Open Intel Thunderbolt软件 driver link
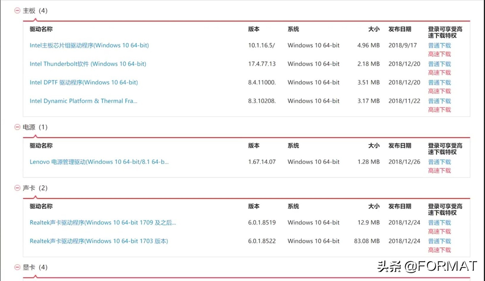 coord(88,64)
